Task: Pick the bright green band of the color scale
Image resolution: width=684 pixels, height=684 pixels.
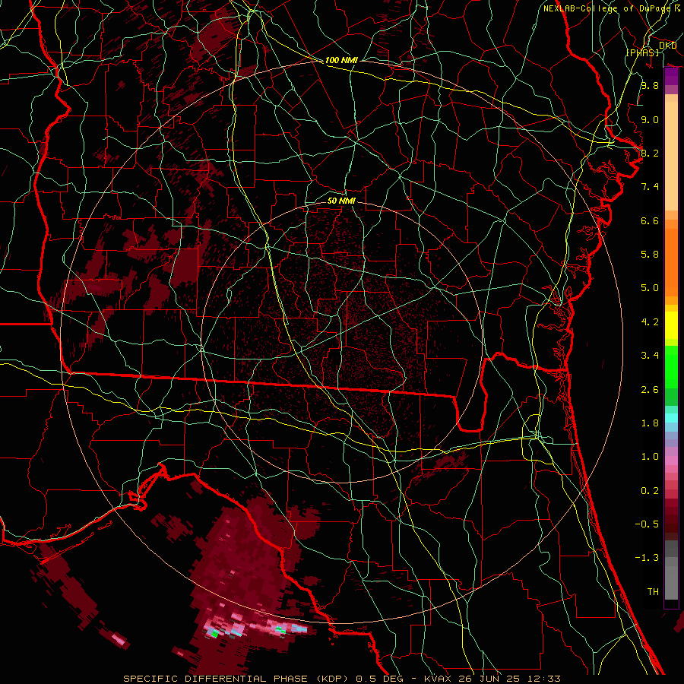Action: [671, 366]
